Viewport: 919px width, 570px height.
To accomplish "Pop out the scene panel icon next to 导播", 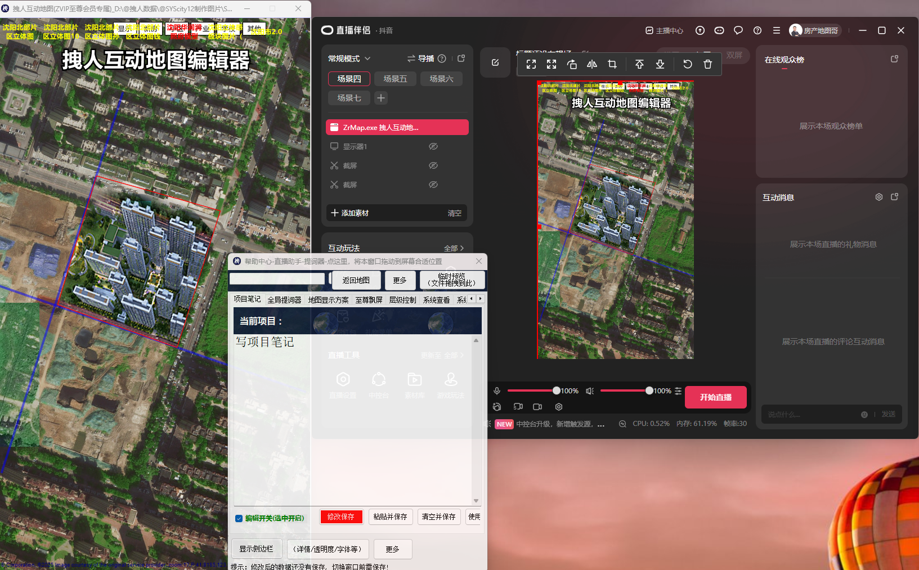I will [x=461, y=59].
